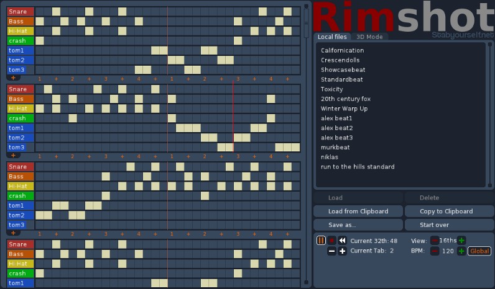Click the Start over button
The width and height of the screenshot is (495, 289).
[x=449, y=225]
